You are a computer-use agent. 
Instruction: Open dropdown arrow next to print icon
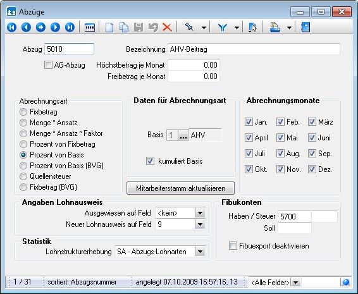tap(289, 28)
